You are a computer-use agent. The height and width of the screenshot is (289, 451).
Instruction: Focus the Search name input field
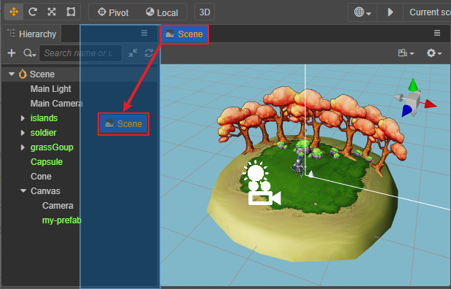[x=81, y=53]
